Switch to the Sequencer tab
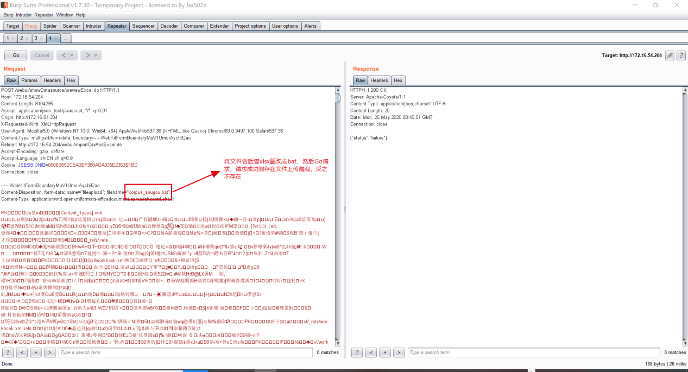 pyautogui.click(x=143, y=26)
